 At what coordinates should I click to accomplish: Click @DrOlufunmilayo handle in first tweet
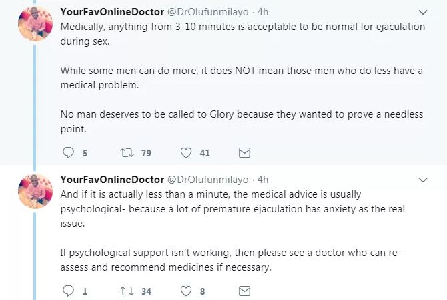[207, 13]
